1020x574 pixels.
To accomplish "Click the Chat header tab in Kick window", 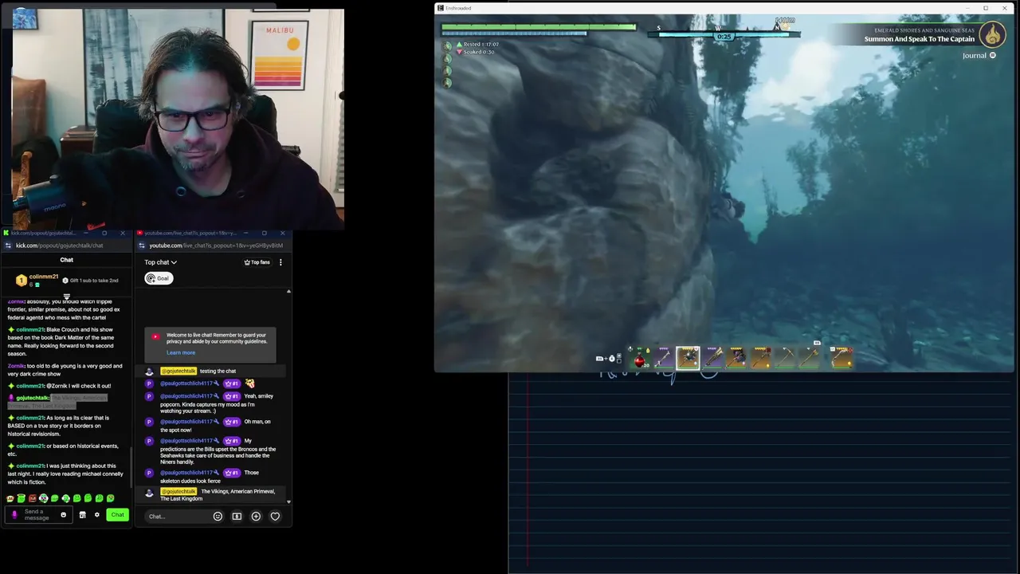I will (x=67, y=260).
